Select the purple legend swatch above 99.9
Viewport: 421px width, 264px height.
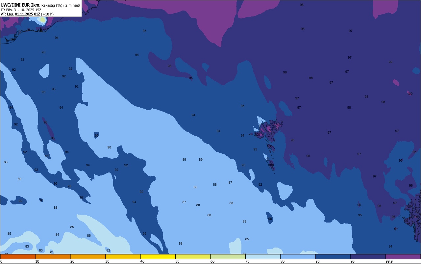click(x=403, y=256)
